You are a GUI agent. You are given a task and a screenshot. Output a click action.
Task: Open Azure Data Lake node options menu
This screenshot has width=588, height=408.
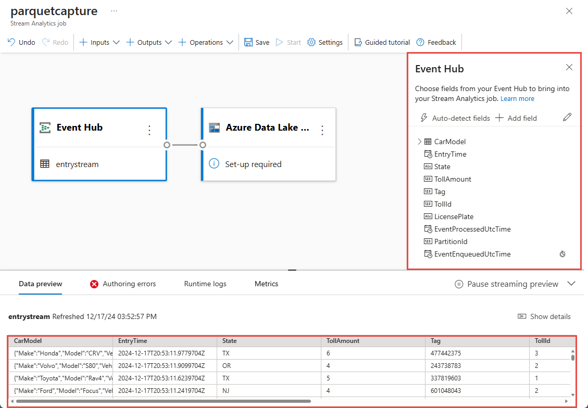tap(322, 130)
